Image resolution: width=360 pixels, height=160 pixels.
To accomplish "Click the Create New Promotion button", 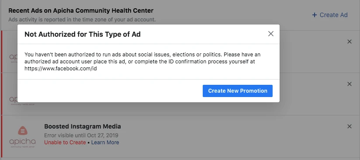I will (237, 91).
